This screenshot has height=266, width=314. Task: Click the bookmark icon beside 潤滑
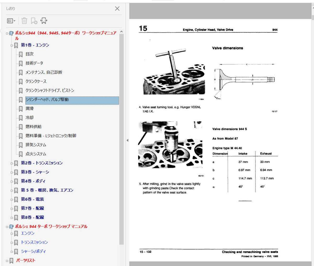(21, 109)
